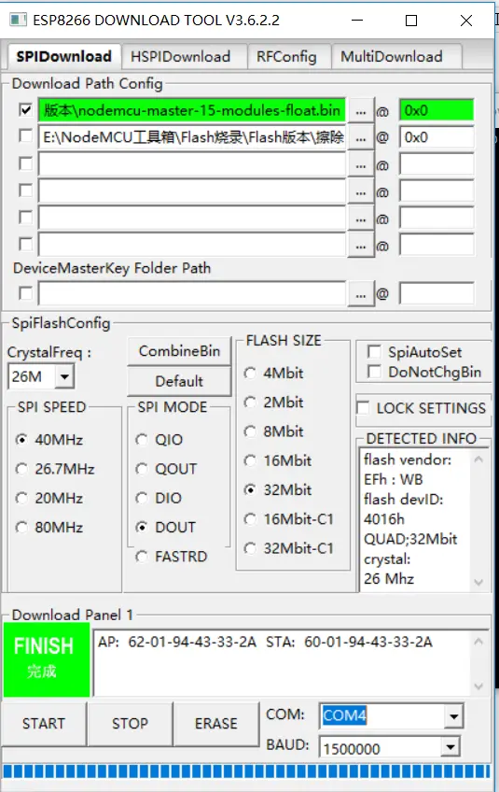Click the blue download progress bar
The image size is (499, 792).
(246, 771)
